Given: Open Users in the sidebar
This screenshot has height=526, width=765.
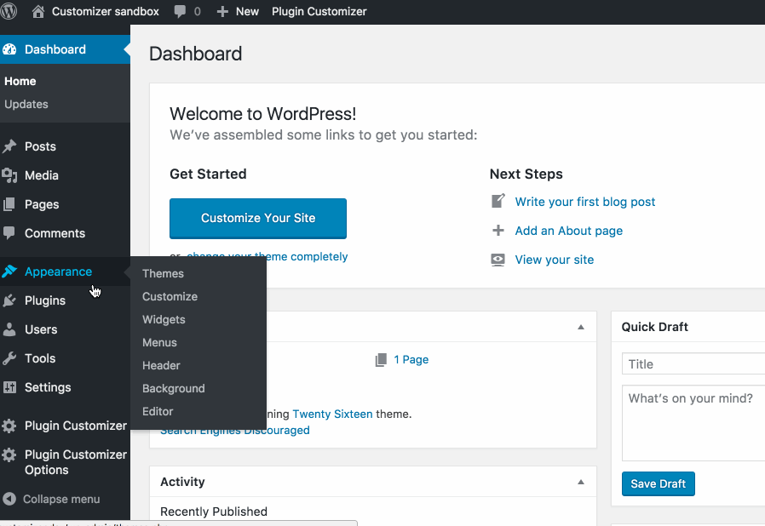Looking at the screenshot, I should 41,329.
